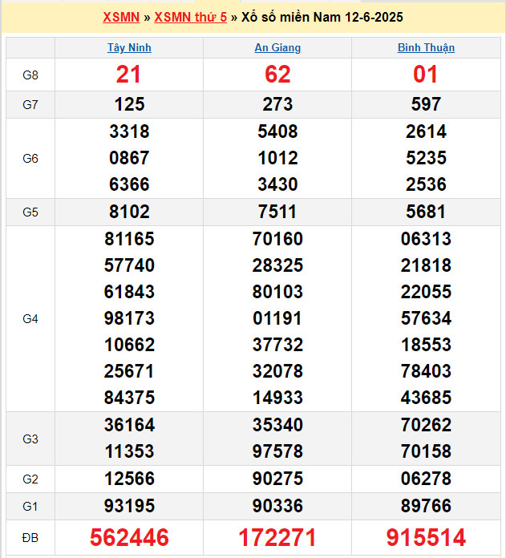
Task: Click G3 number 11353
Action: [x=129, y=451]
